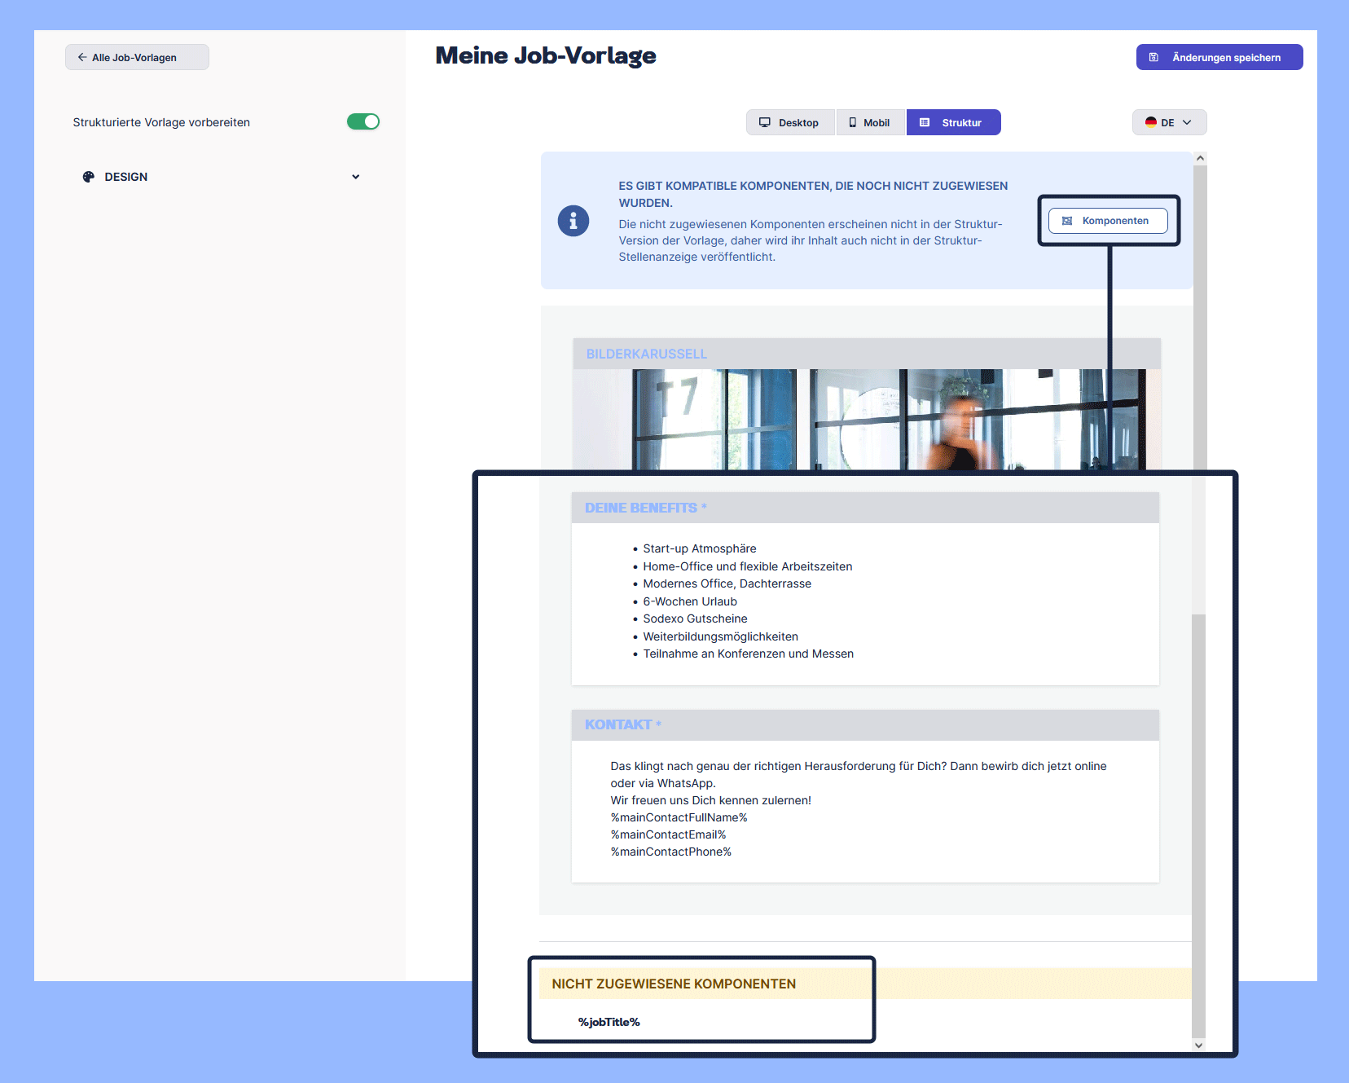Click the layout icon in Struktur tab
Image resolution: width=1349 pixels, height=1083 pixels.
click(925, 123)
